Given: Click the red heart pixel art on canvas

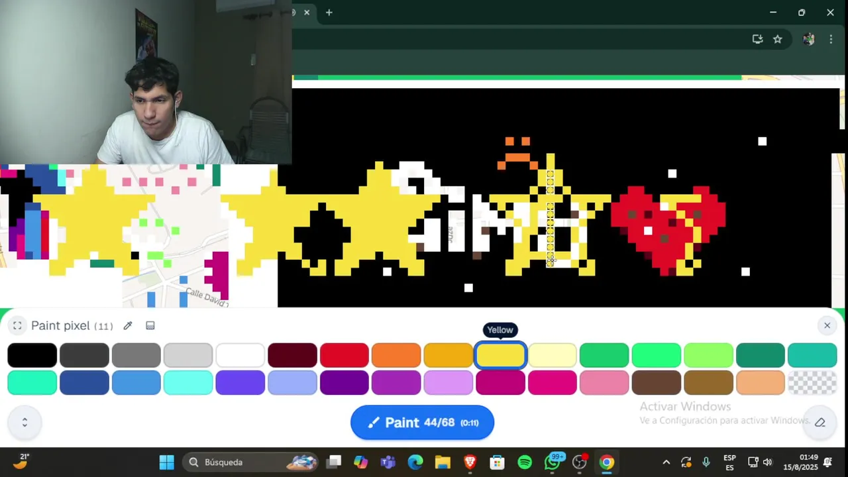Looking at the screenshot, I should click(668, 230).
